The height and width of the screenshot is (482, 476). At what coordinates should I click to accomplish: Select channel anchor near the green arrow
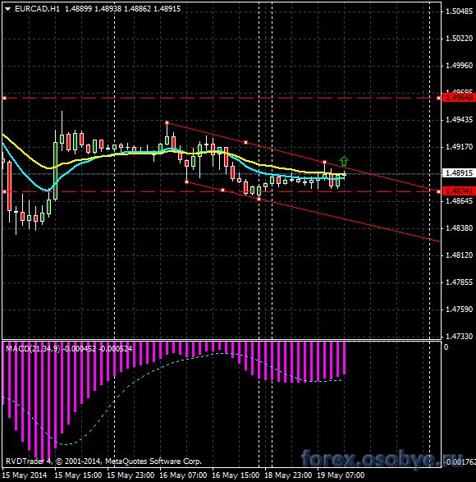324,162
